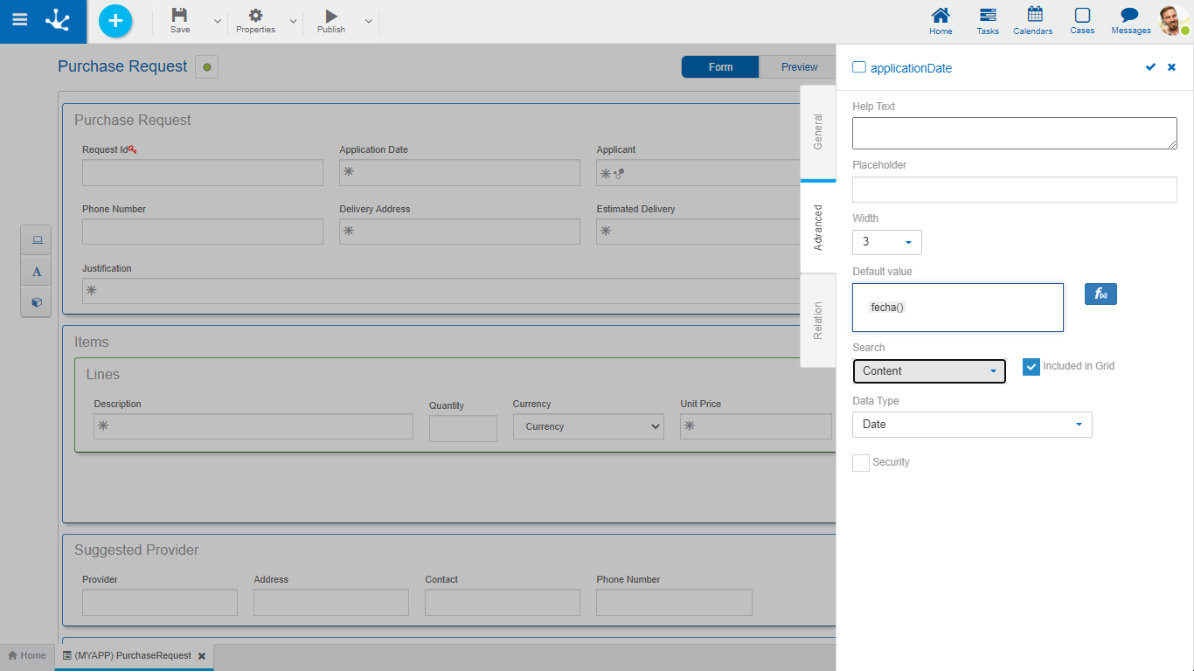This screenshot has width=1194, height=671.
Task: Open the Data Type dropdown
Action: coord(972,425)
